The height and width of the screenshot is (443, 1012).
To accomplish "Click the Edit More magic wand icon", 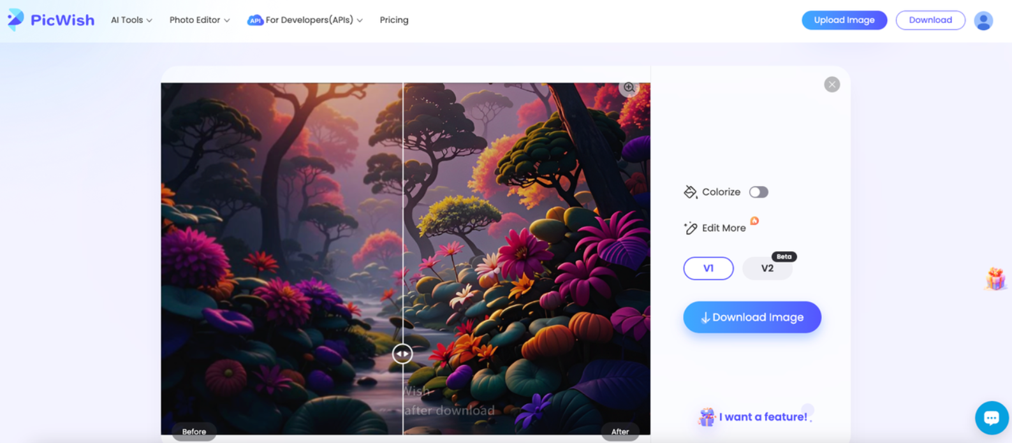I will [x=690, y=228].
